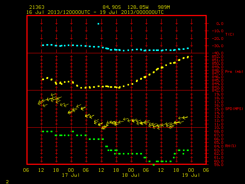The width and height of the screenshot is (245, 184).
Task: Click the 84.90S latitude text
Action: tap(112, 7)
